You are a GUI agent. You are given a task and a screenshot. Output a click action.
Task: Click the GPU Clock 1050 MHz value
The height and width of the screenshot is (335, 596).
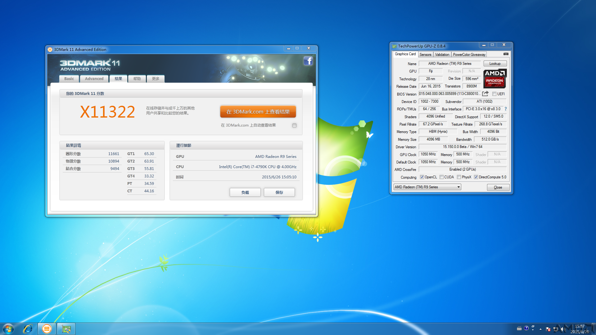pyautogui.click(x=428, y=154)
